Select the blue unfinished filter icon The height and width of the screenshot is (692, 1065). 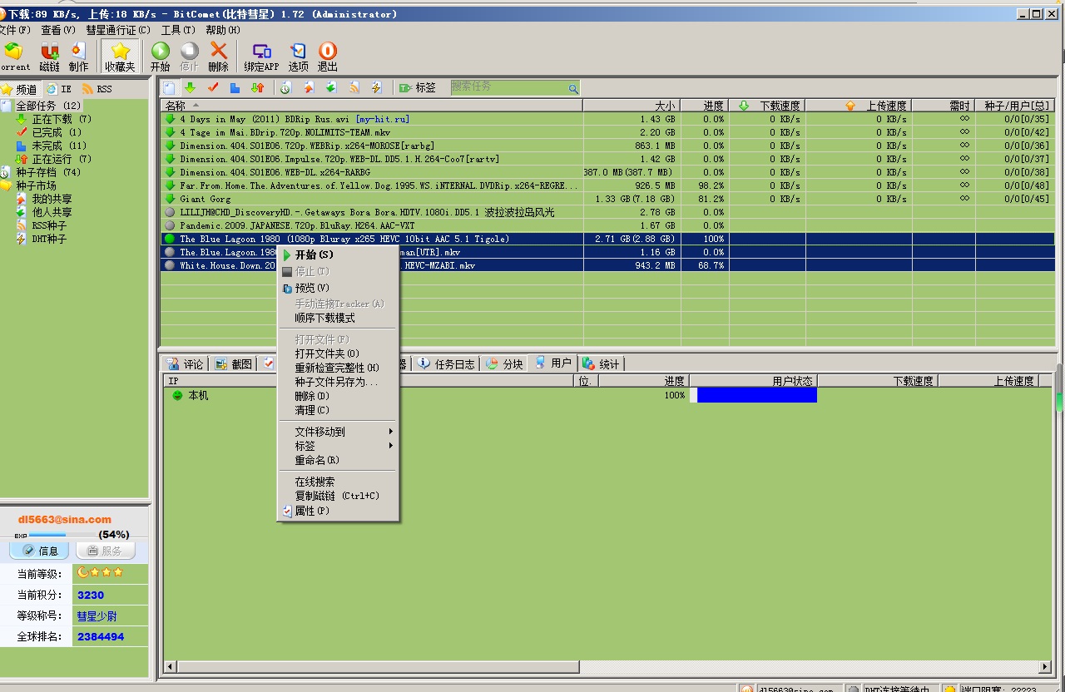pos(235,87)
